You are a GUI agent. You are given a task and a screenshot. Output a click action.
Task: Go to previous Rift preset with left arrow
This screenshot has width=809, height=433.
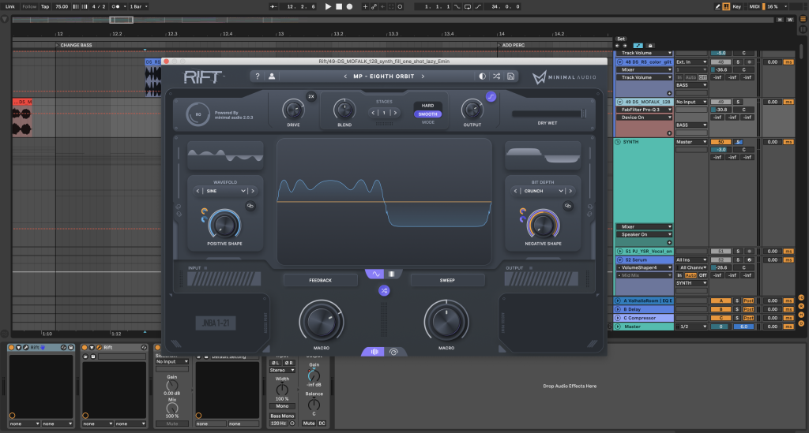click(345, 77)
